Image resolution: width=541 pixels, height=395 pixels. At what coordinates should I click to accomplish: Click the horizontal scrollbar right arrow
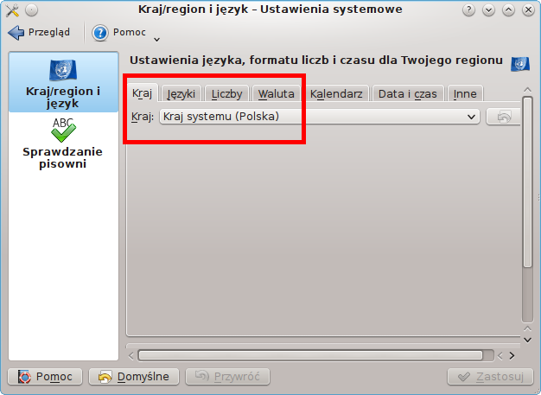point(512,355)
